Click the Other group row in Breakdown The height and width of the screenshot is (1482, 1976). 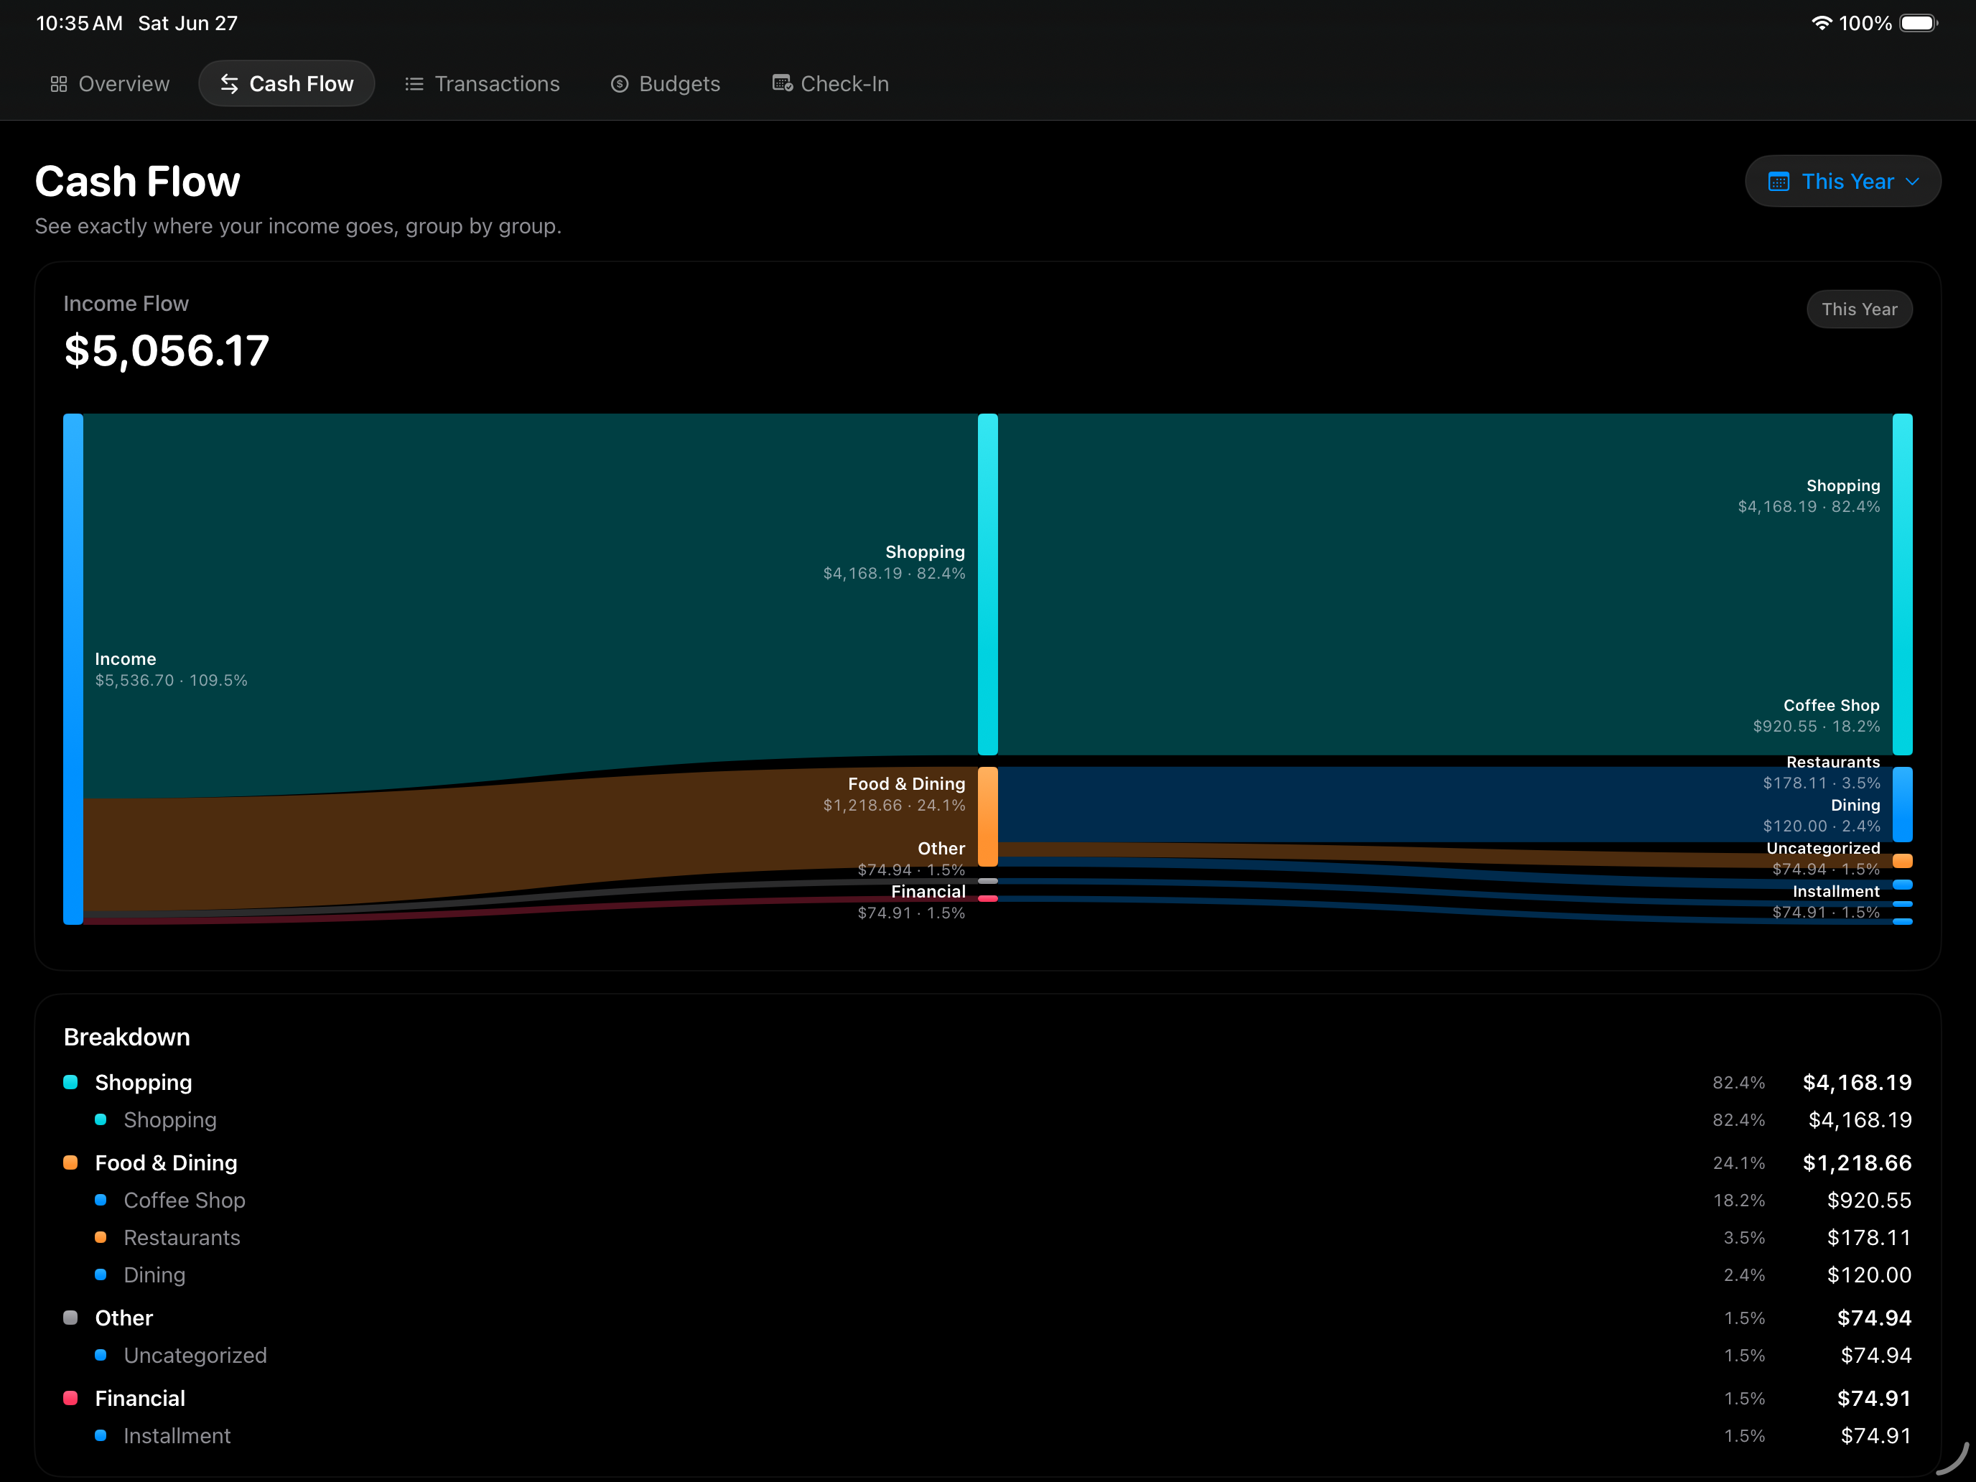click(x=987, y=1318)
